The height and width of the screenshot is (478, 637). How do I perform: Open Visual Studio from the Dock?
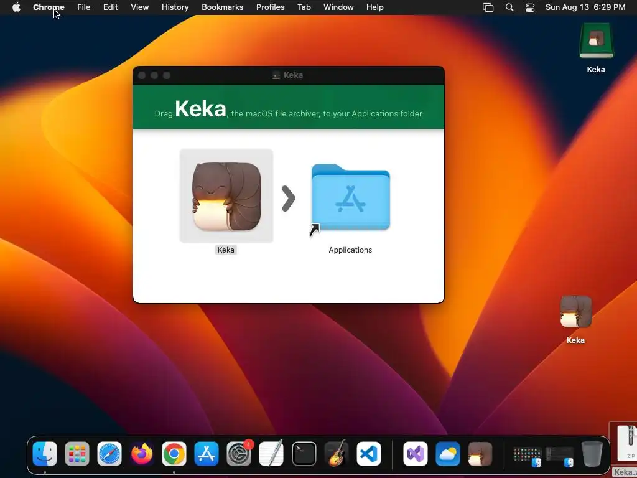[415, 454]
